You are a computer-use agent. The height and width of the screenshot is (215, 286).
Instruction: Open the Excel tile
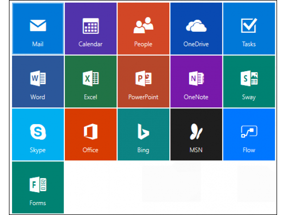click(x=91, y=82)
